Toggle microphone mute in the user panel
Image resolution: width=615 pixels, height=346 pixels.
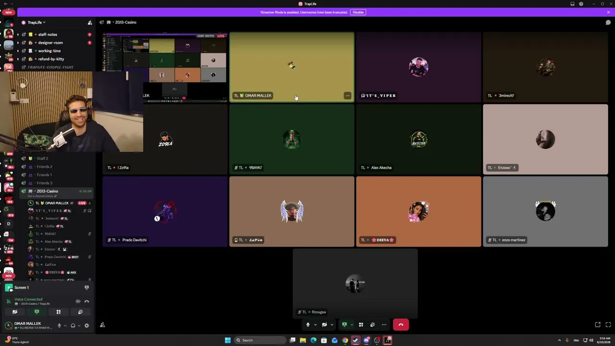tap(59, 325)
